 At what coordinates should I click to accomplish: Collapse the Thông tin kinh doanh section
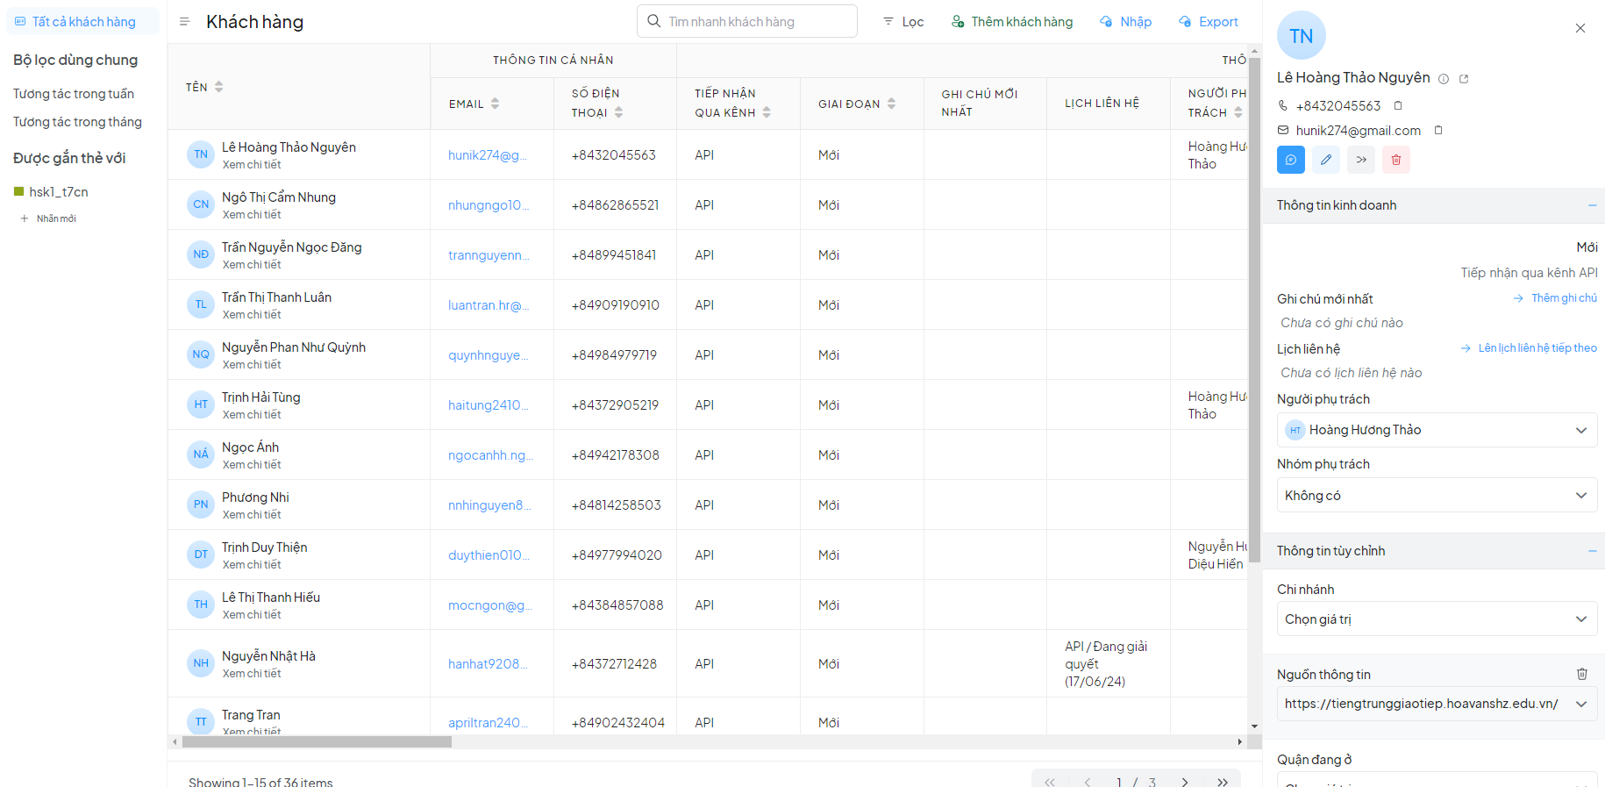point(1591,205)
